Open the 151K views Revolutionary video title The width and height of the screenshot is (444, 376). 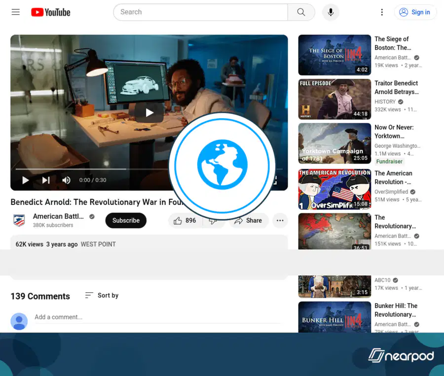point(395,222)
